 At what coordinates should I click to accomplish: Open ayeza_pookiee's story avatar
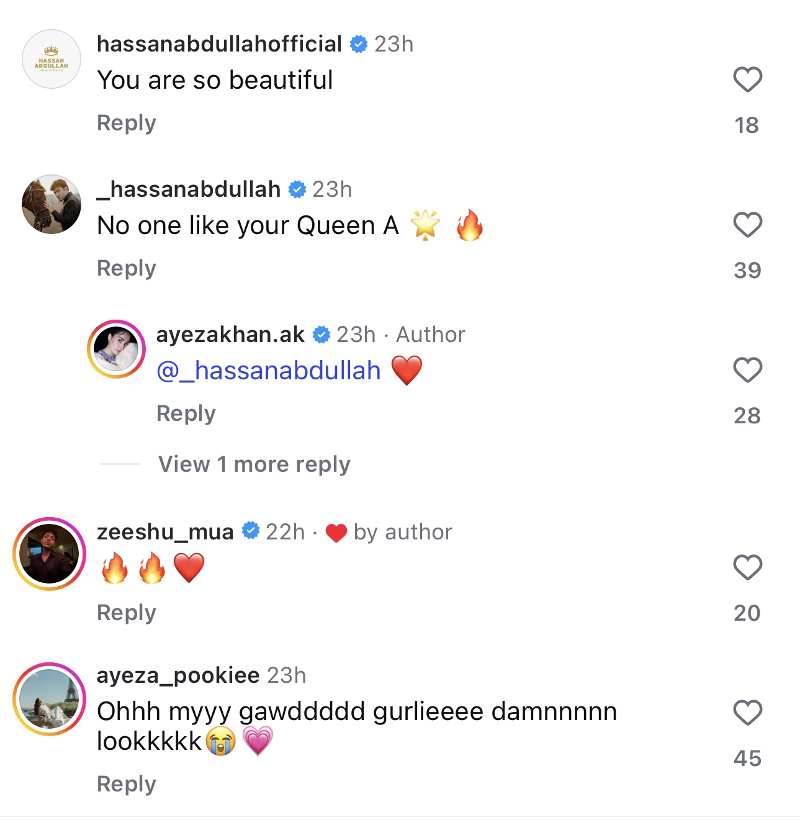50,699
